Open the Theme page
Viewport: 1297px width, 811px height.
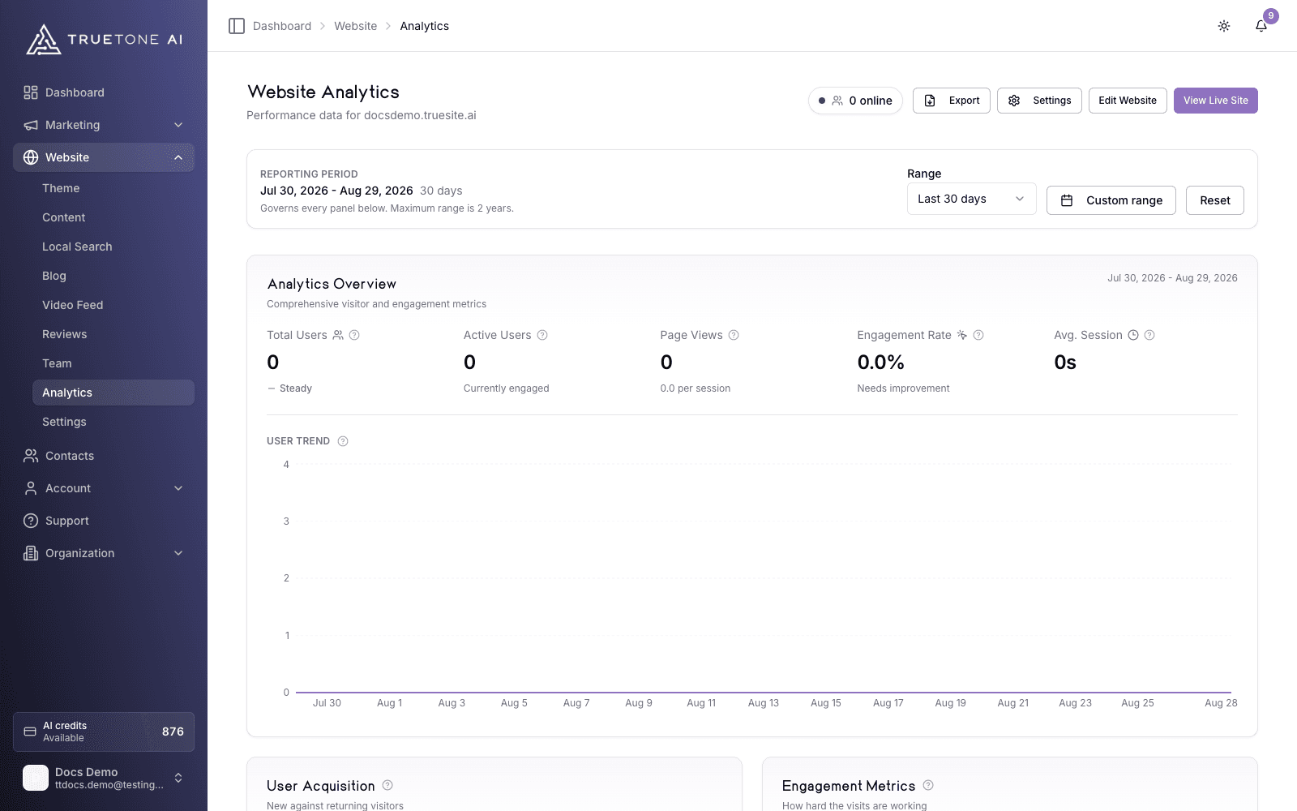pos(113,188)
